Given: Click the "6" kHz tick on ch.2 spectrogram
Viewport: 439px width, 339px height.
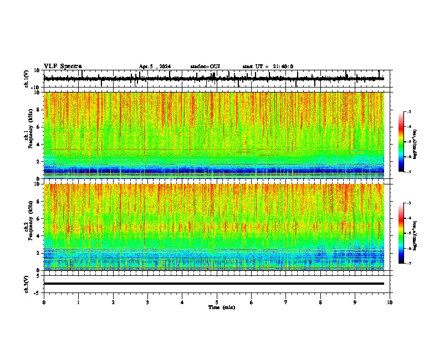Looking at the screenshot, I should point(38,219).
